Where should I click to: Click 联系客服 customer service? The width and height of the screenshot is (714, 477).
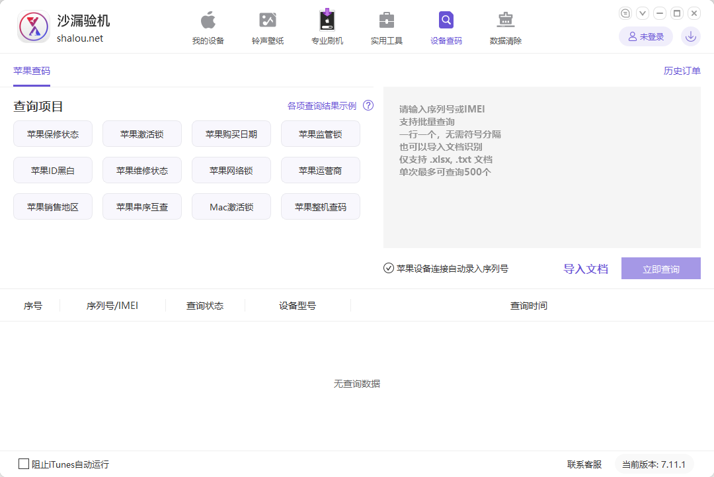tap(584, 464)
